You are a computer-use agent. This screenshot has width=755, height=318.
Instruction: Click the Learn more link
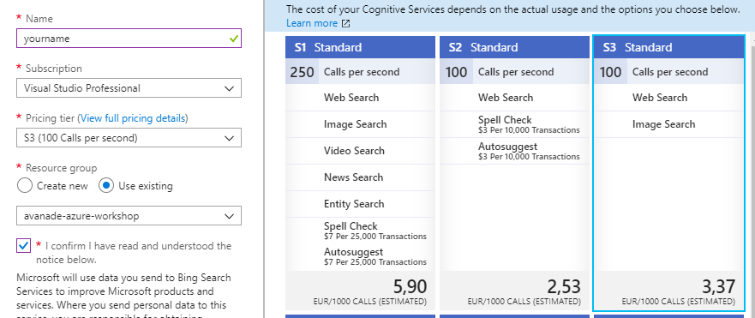pos(312,23)
